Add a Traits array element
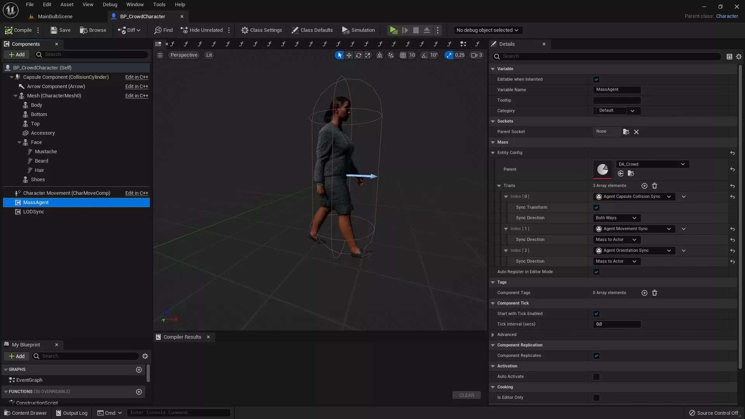745x419 pixels. pyautogui.click(x=644, y=186)
